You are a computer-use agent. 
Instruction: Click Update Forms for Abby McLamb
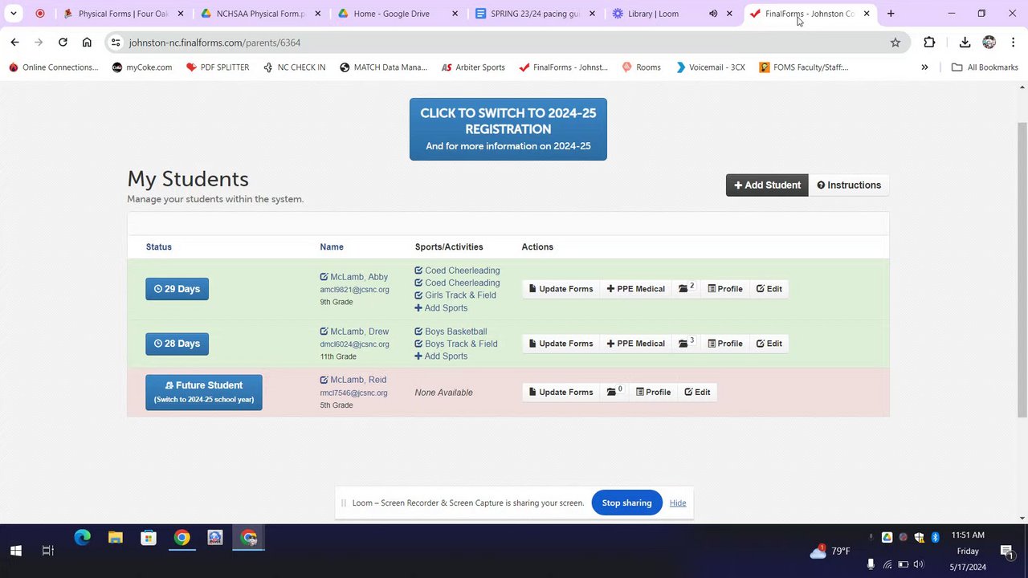(x=561, y=288)
